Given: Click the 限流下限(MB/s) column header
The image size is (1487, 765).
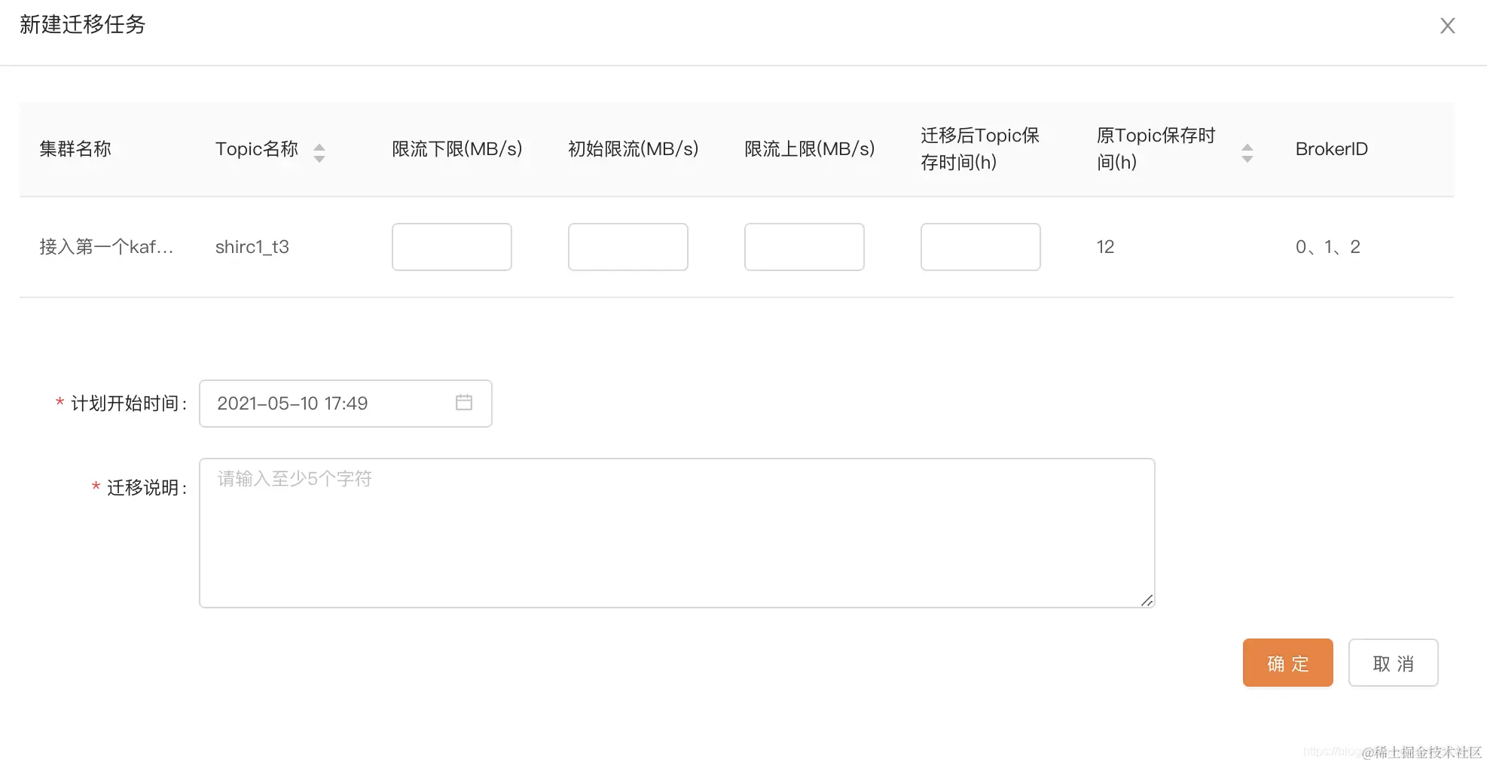Looking at the screenshot, I should pyautogui.click(x=457, y=149).
